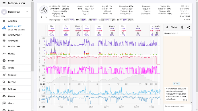
Task: Select the 1h 126w interval card
Action: pyautogui.click(x=138, y=31)
